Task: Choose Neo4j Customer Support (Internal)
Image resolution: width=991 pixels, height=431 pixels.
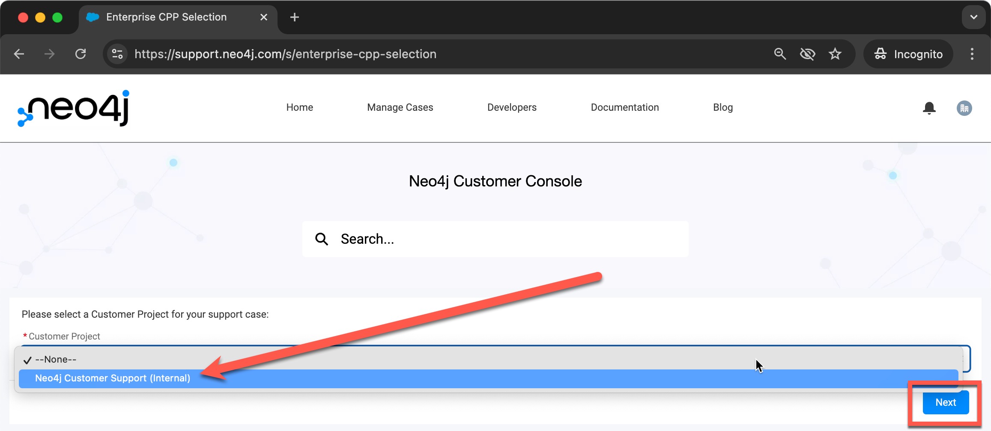Action: (488, 378)
